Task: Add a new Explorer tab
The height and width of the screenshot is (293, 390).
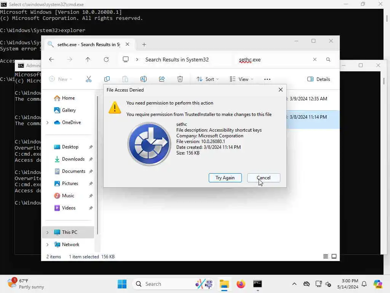Action: click(144, 45)
